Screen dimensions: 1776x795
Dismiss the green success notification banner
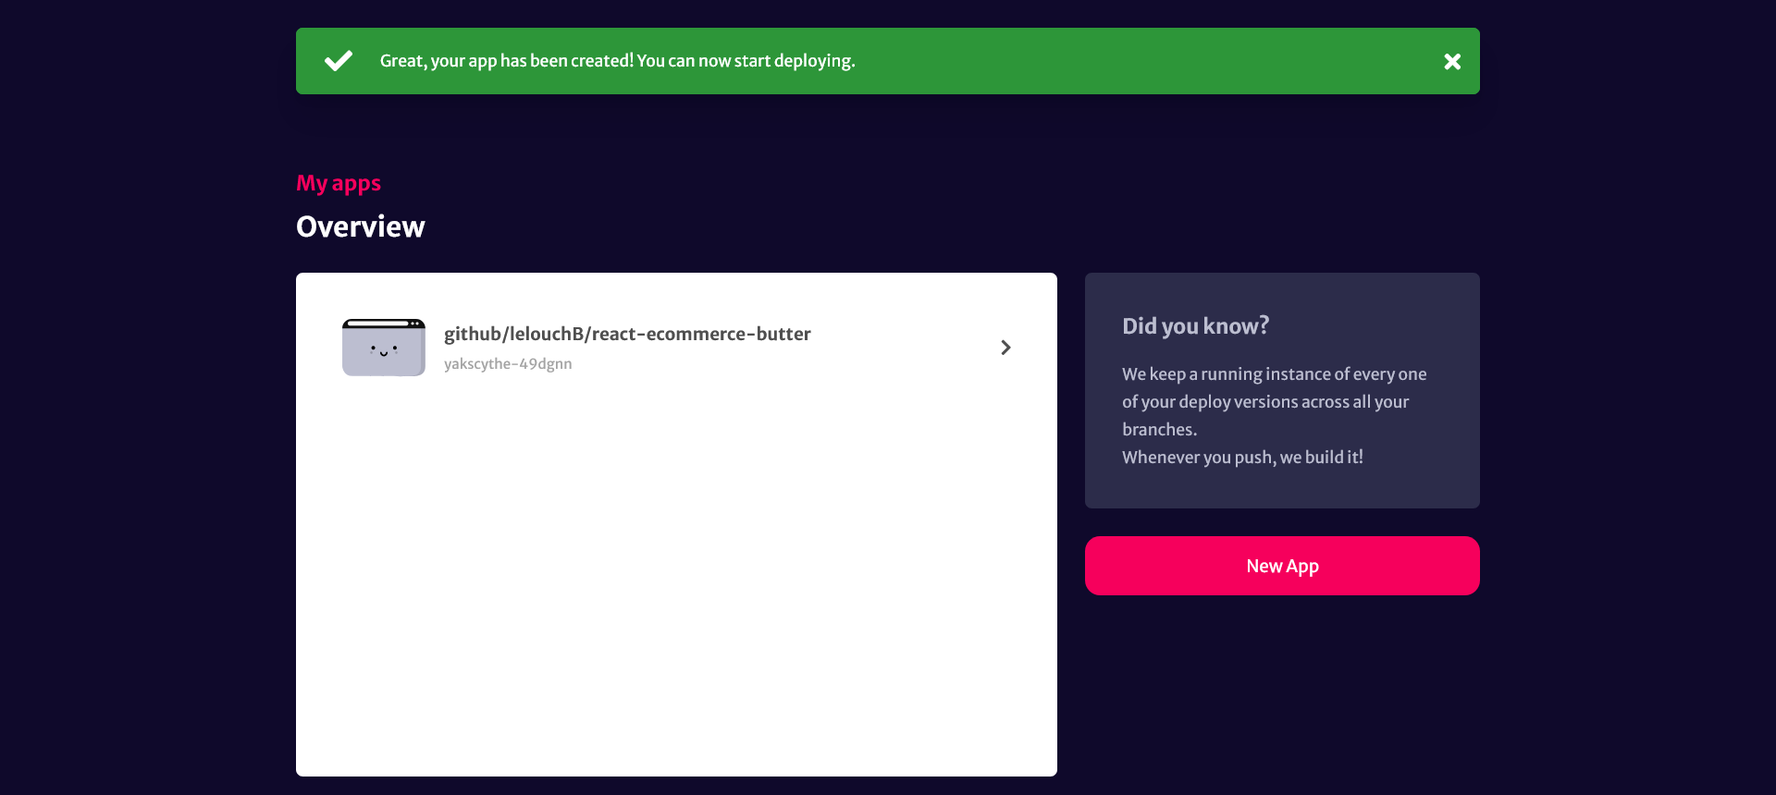1452,61
